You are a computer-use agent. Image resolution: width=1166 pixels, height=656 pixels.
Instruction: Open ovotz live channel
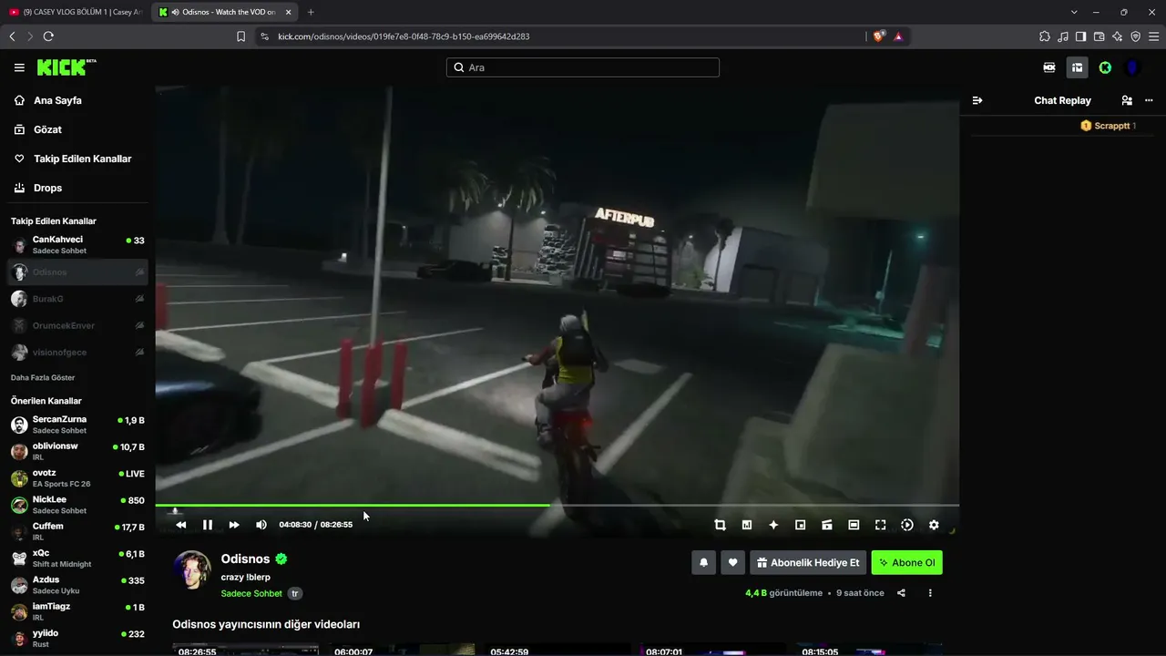(77, 478)
